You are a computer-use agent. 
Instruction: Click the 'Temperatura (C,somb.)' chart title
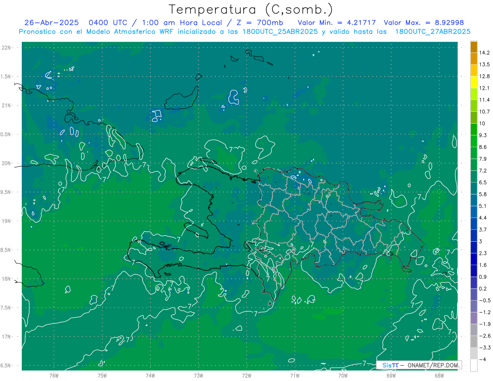point(251,9)
